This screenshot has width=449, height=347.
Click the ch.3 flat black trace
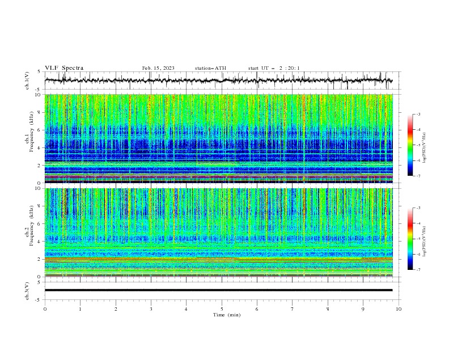click(218, 290)
